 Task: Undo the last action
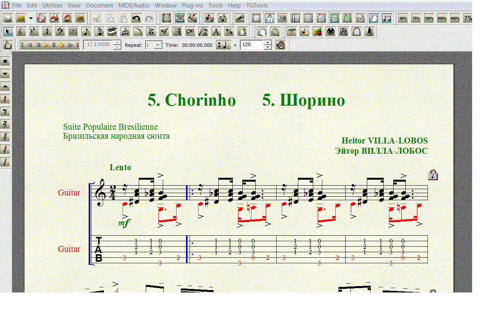(136, 18)
